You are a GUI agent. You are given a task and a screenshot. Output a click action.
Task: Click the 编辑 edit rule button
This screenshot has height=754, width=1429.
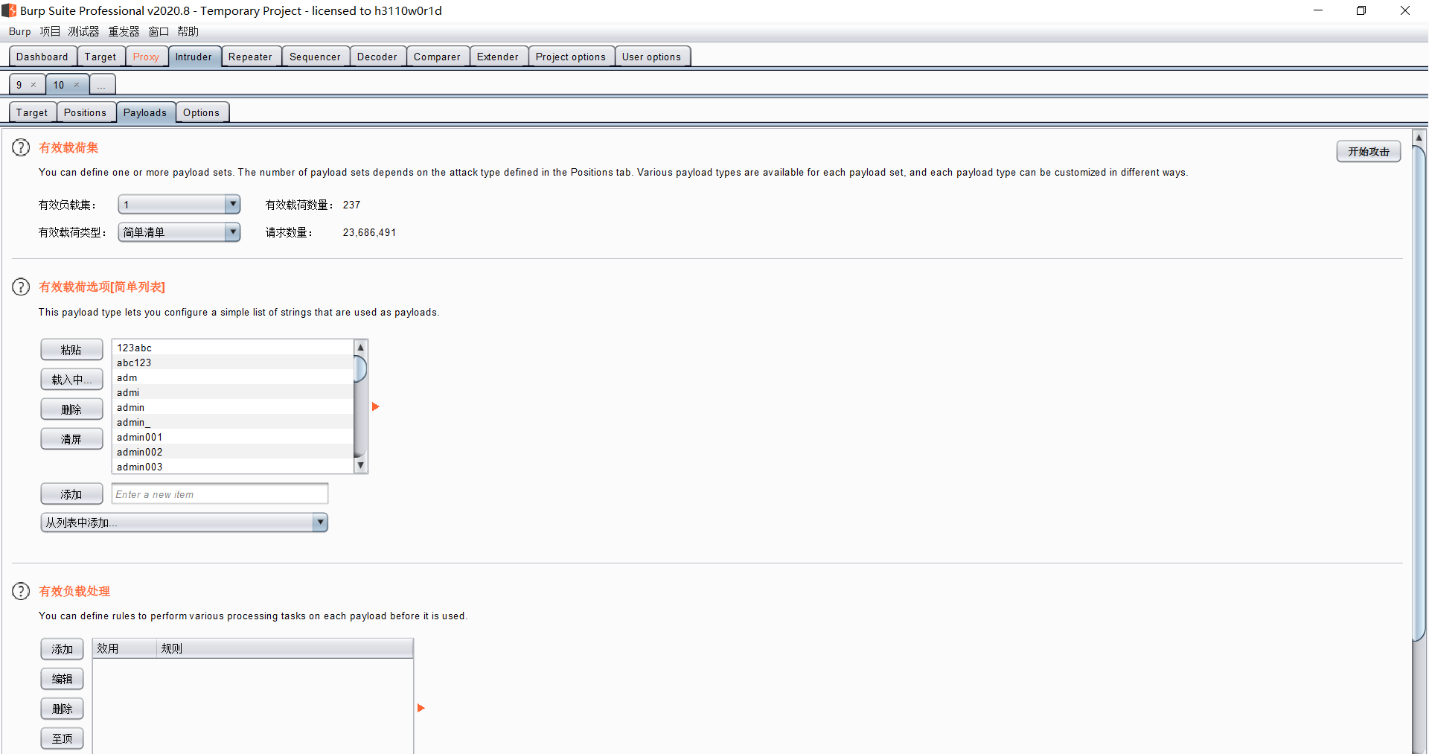point(63,679)
